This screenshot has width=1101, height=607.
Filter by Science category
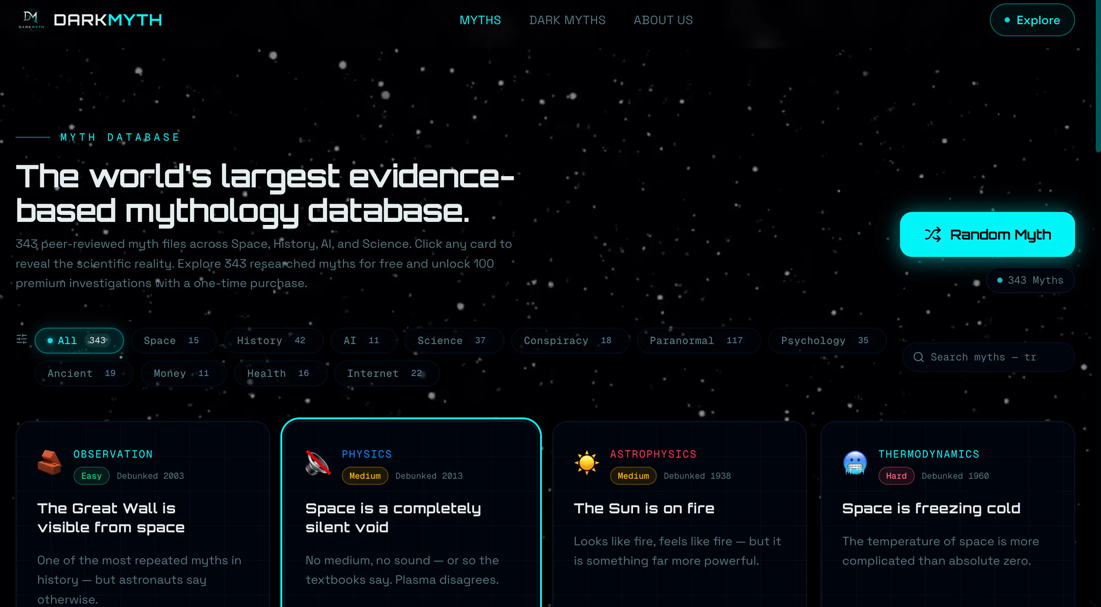click(454, 341)
